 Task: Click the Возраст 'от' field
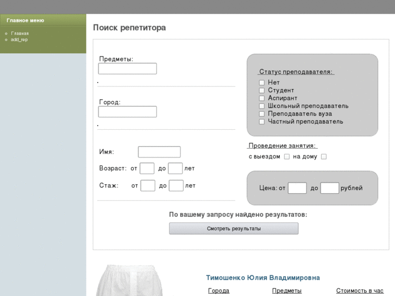(x=147, y=168)
